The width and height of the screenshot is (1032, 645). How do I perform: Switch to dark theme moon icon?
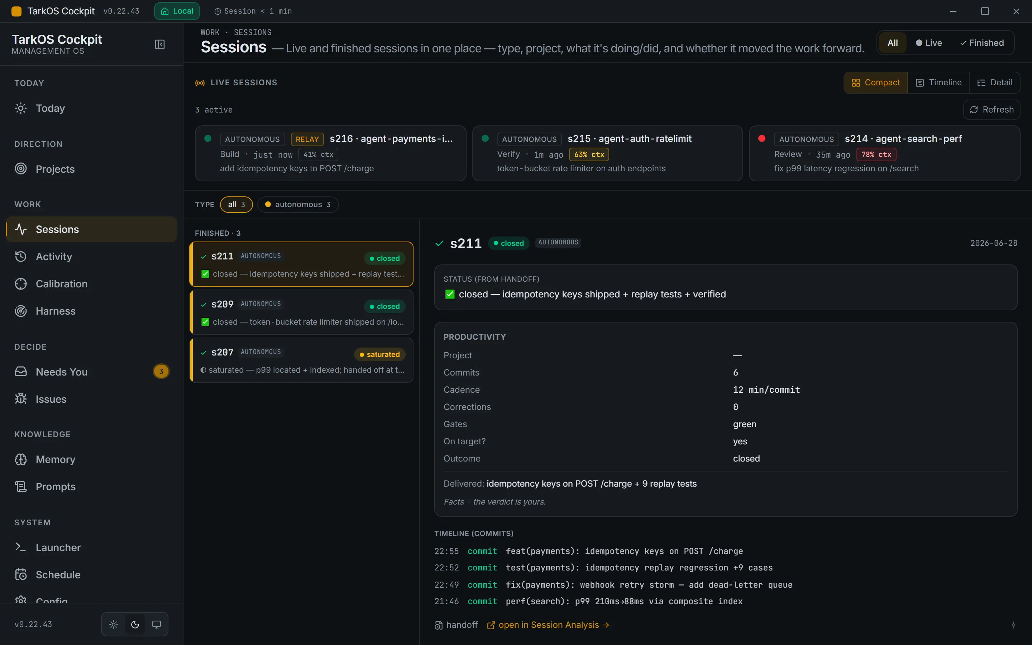(135, 625)
